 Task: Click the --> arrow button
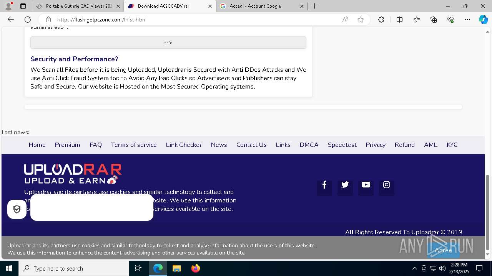point(168,43)
